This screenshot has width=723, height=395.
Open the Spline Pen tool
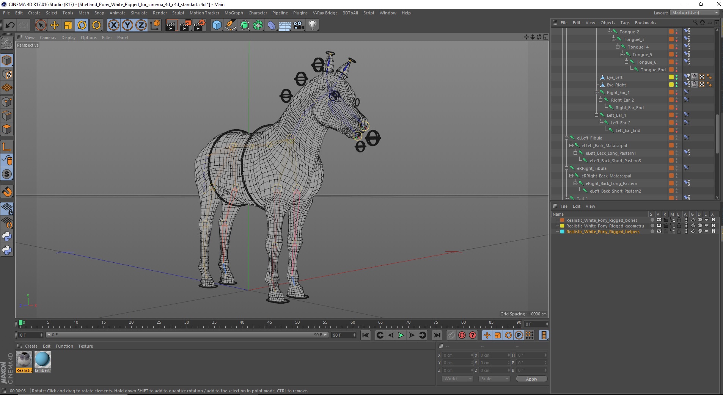pos(231,25)
